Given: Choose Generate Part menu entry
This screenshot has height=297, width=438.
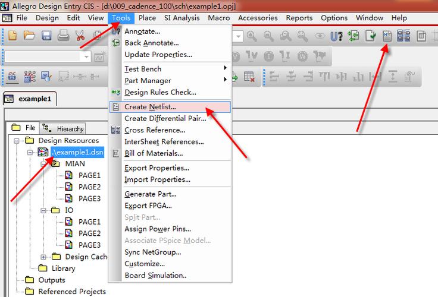Looking at the screenshot, I should pyautogui.click(x=170, y=194).
